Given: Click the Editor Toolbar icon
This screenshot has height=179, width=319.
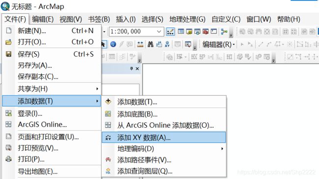Looking at the screenshot, I should click(x=170, y=32).
